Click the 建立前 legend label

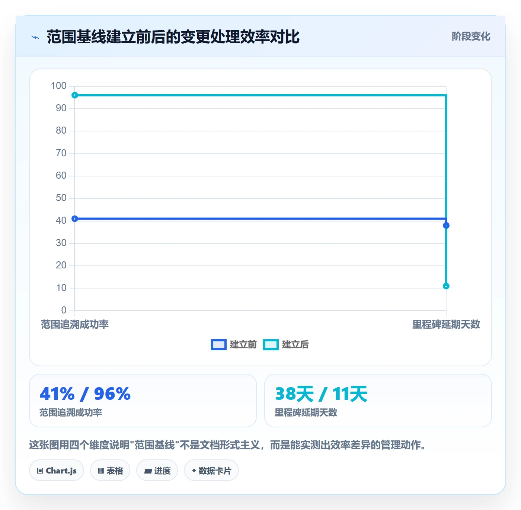point(243,345)
